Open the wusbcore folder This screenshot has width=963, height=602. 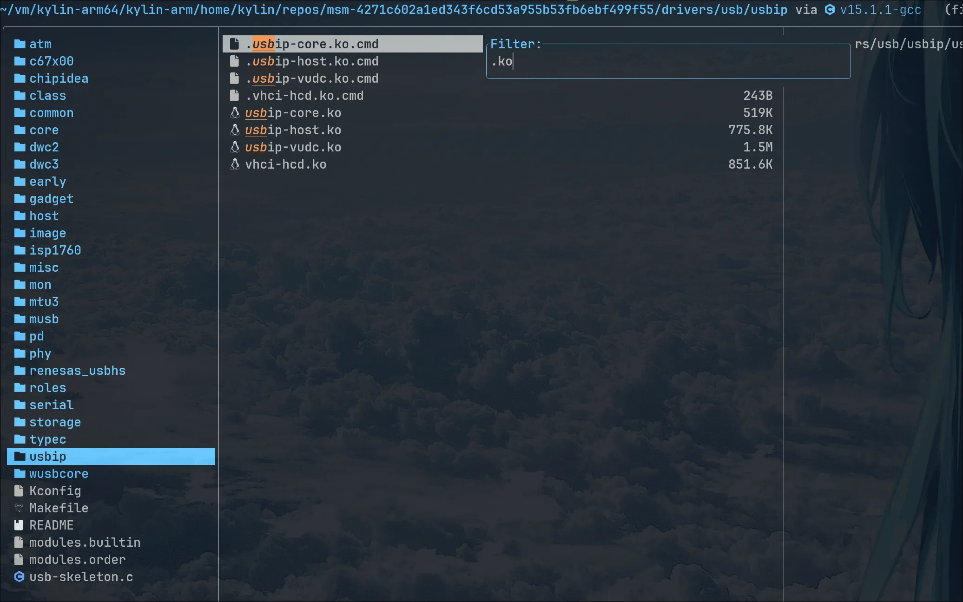59,474
